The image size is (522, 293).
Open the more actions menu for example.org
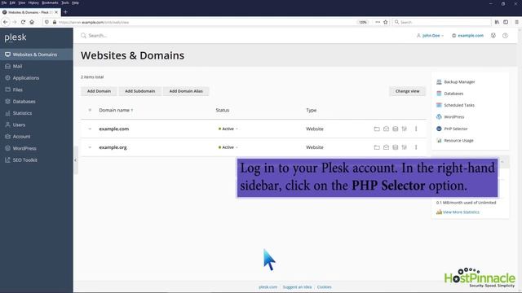point(416,147)
